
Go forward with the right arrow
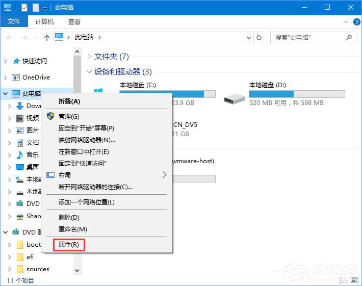tap(24, 37)
